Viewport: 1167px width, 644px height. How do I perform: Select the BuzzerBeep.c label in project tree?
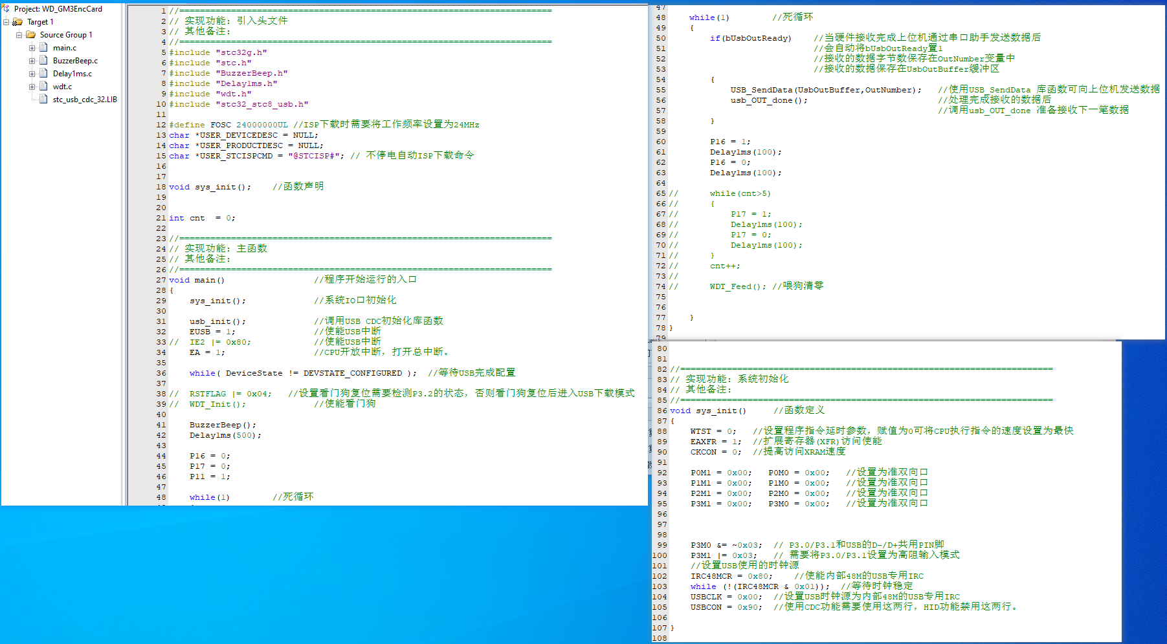(x=75, y=61)
